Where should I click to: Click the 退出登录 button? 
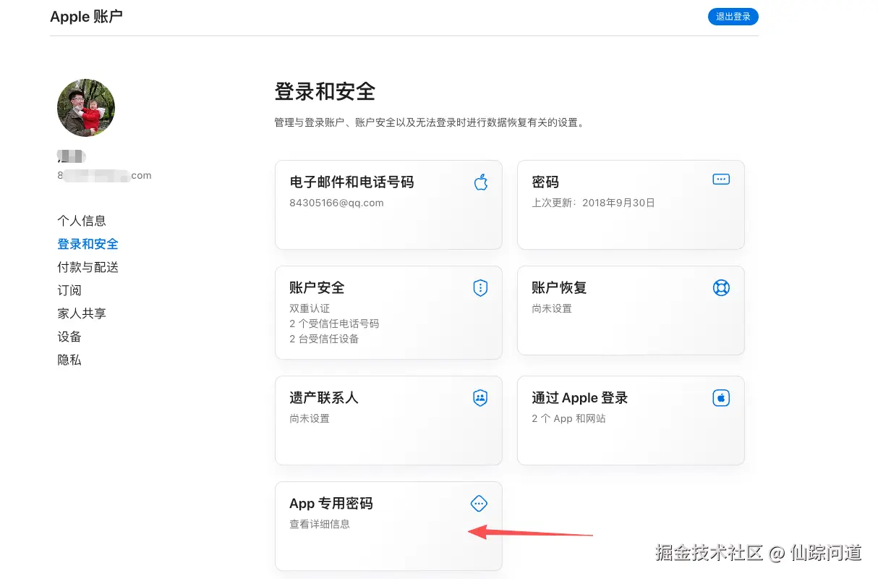(x=733, y=17)
